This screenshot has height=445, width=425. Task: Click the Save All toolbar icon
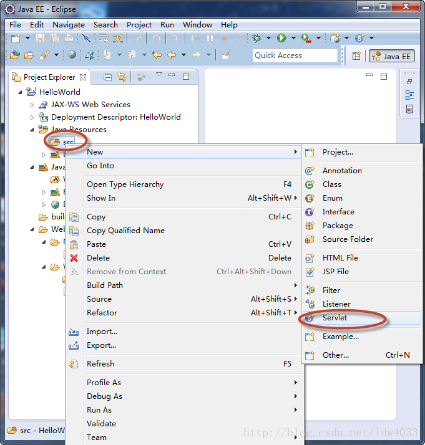tap(54, 38)
